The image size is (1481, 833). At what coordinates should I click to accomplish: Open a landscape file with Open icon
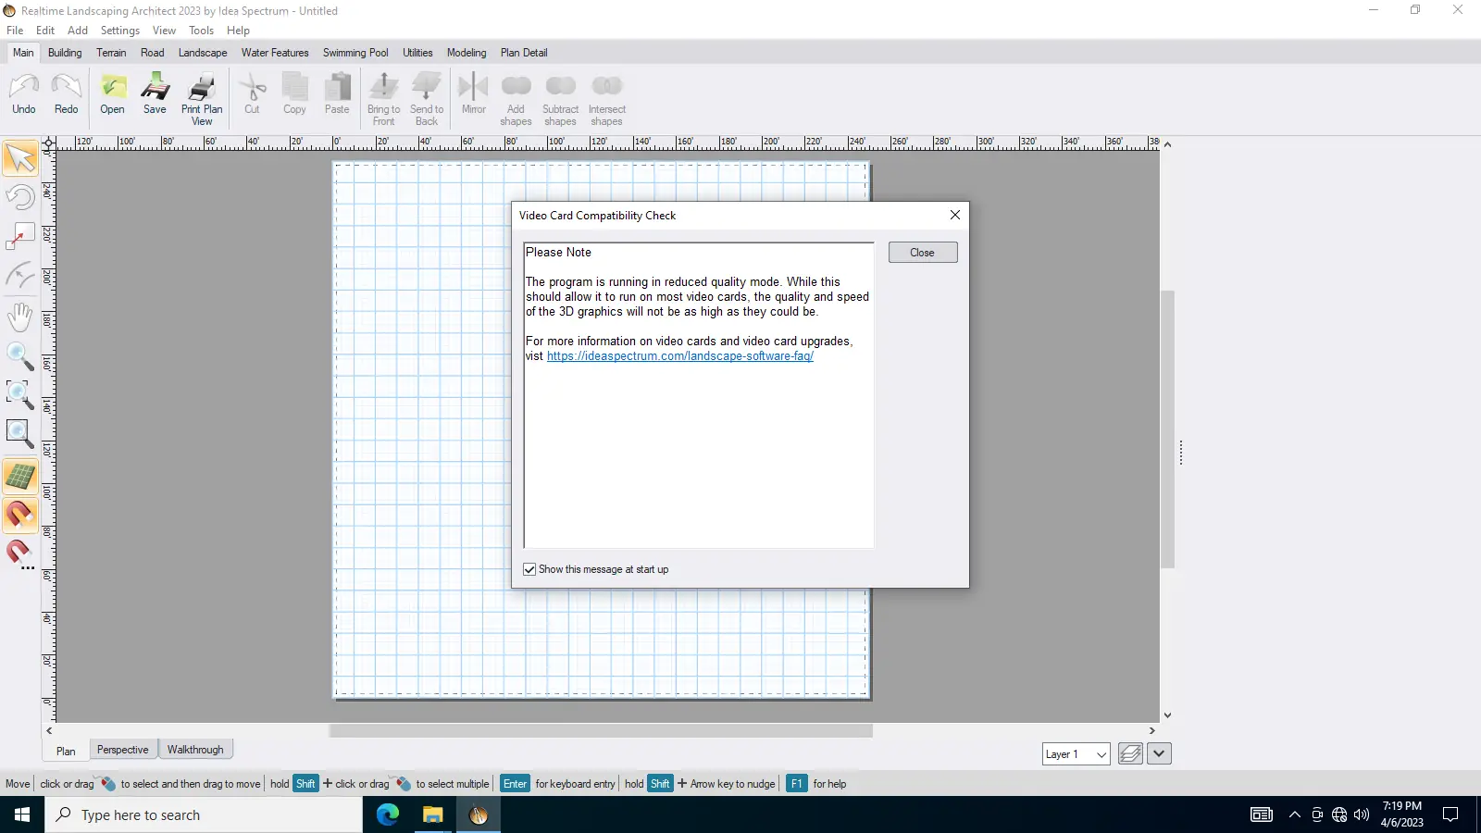pyautogui.click(x=112, y=94)
